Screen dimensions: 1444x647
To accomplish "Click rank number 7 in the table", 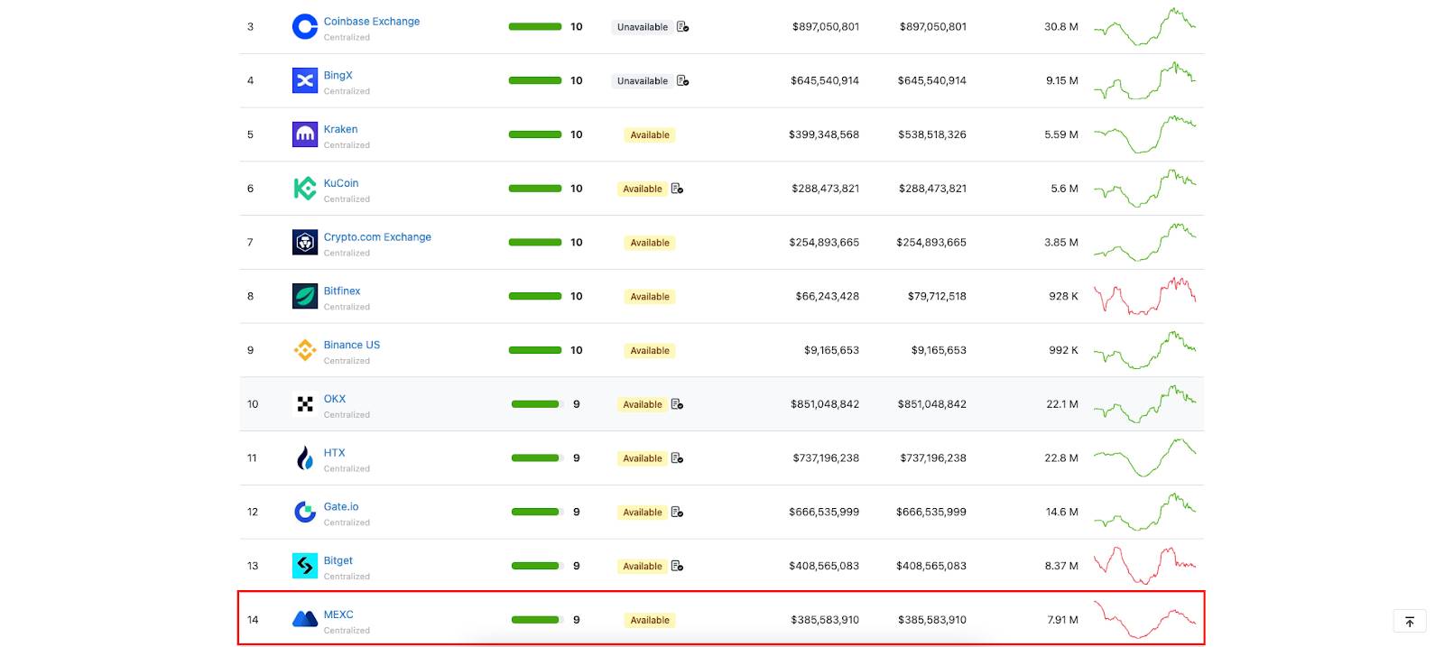I will [250, 242].
